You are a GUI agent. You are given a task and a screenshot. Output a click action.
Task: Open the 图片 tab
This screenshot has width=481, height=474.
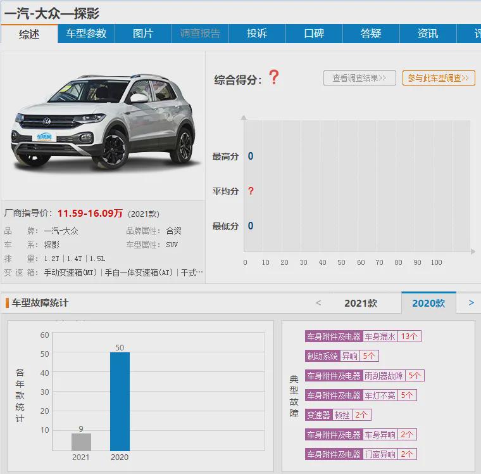pos(143,34)
